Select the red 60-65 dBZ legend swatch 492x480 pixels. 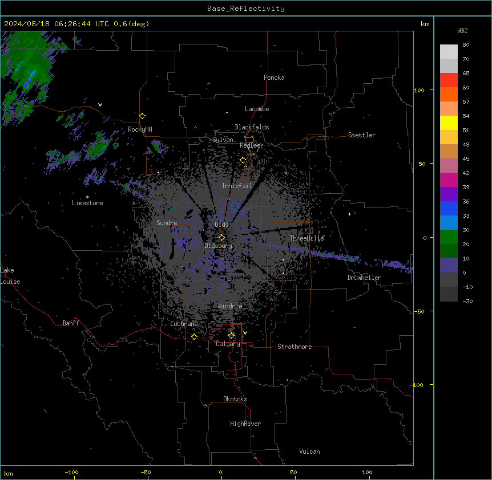[449, 80]
